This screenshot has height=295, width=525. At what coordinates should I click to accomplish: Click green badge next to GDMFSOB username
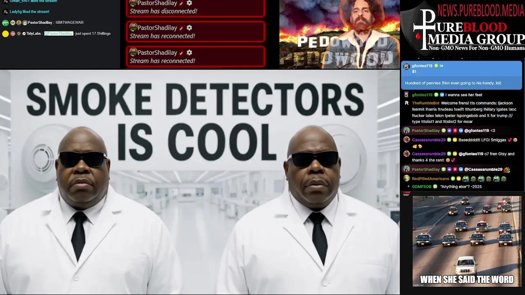(435, 187)
